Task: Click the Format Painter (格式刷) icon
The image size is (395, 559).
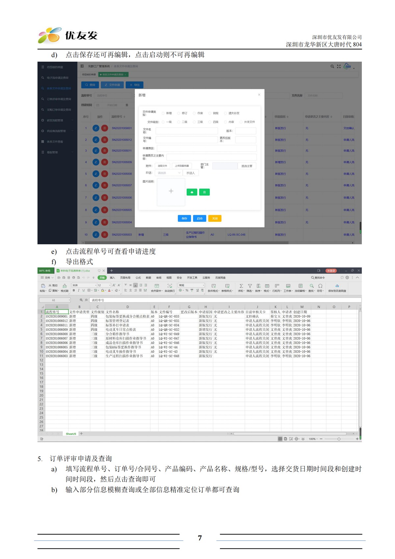Action: tap(65, 286)
